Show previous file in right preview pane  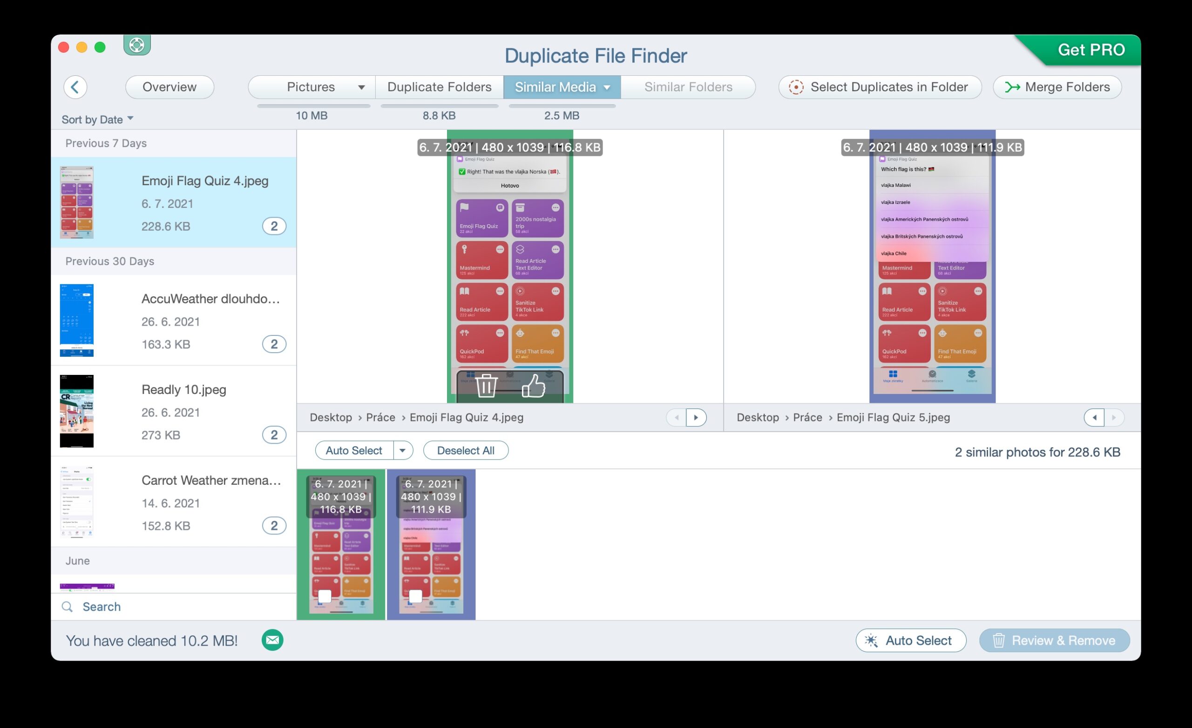pyautogui.click(x=1094, y=417)
